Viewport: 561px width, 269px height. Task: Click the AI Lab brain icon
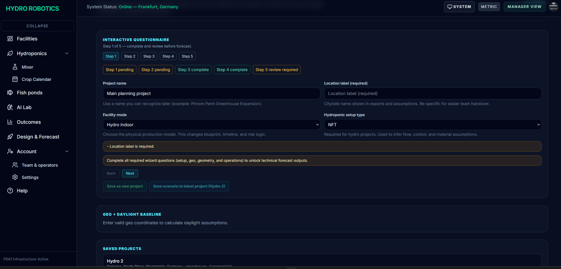10,107
